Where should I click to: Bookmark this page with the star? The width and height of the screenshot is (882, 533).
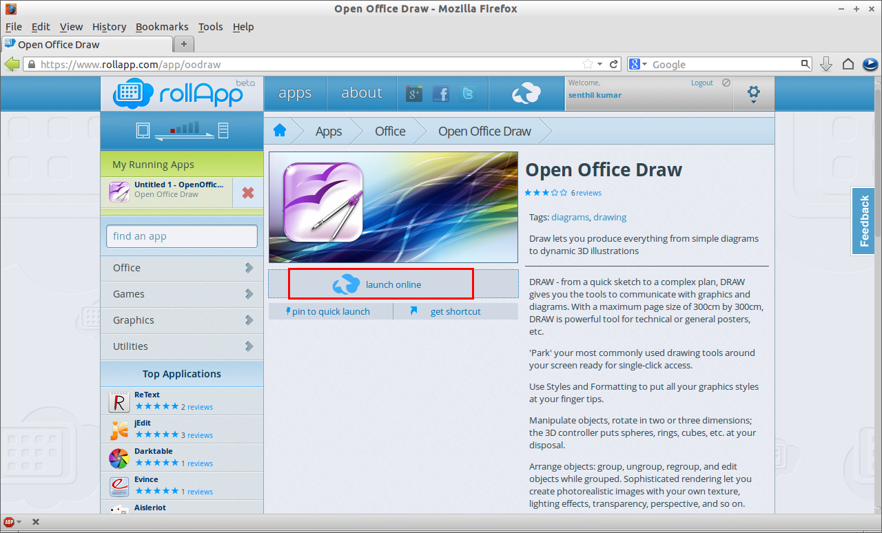(587, 64)
